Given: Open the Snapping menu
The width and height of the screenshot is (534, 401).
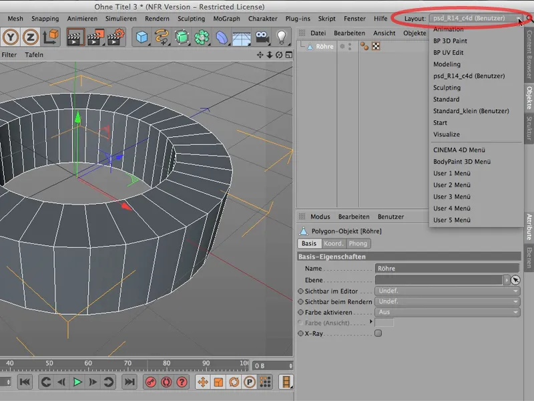Looking at the screenshot, I should (45, 19).
